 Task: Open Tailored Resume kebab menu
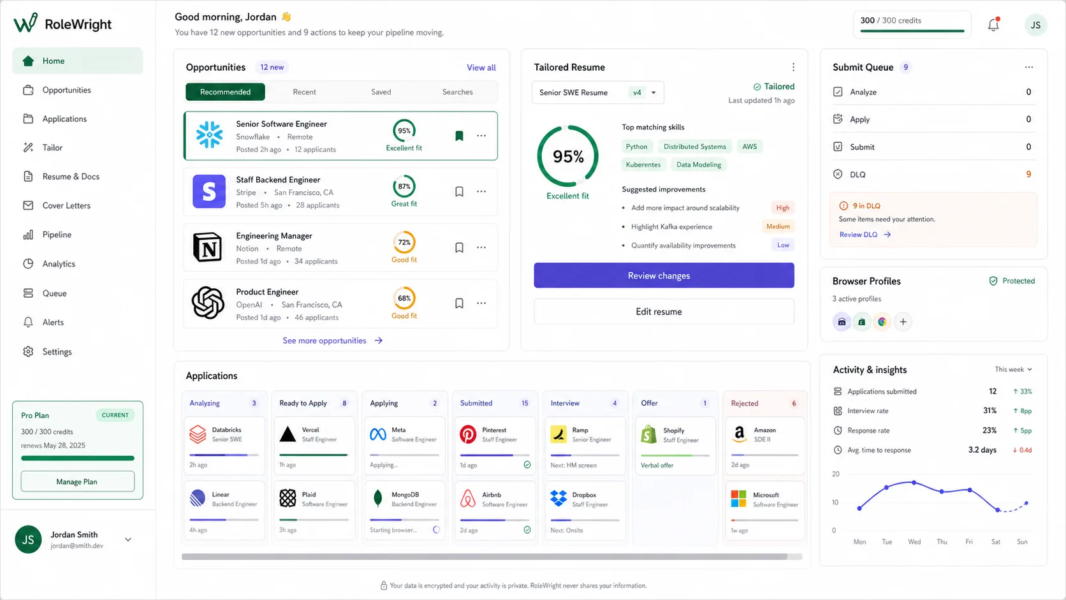click(793, 67)
